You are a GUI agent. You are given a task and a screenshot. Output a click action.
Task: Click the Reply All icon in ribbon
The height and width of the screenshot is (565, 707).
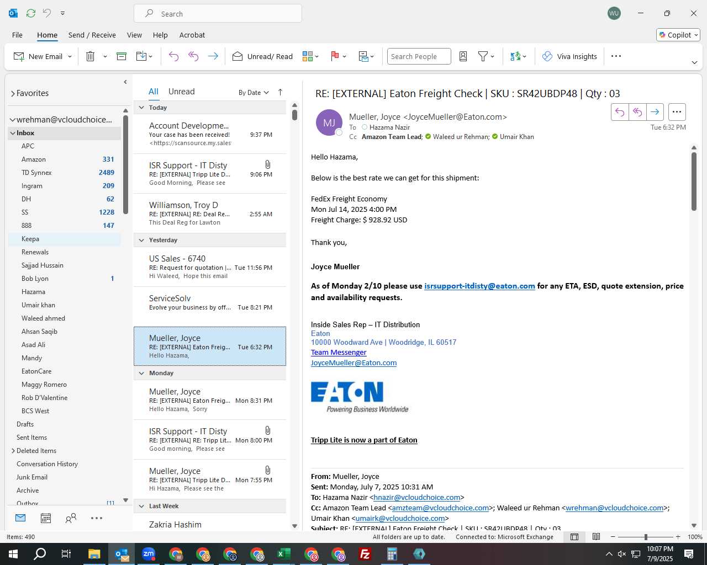click(x=193, y=56)
